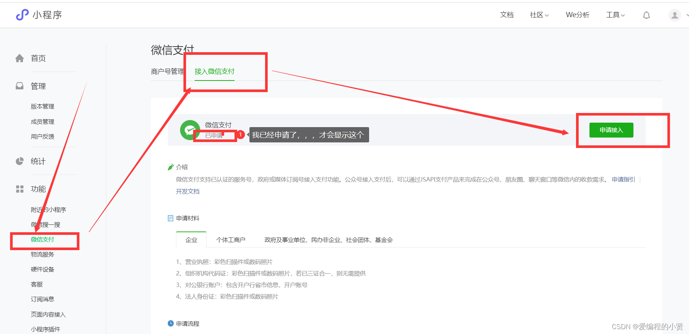Open 版本管理 in sidebar
Screen dimensions: 689x334
pyautogui.click(x=43, y=107)
